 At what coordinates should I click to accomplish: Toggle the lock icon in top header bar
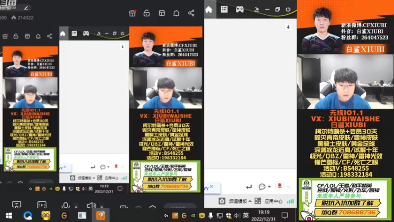(146, 13)
